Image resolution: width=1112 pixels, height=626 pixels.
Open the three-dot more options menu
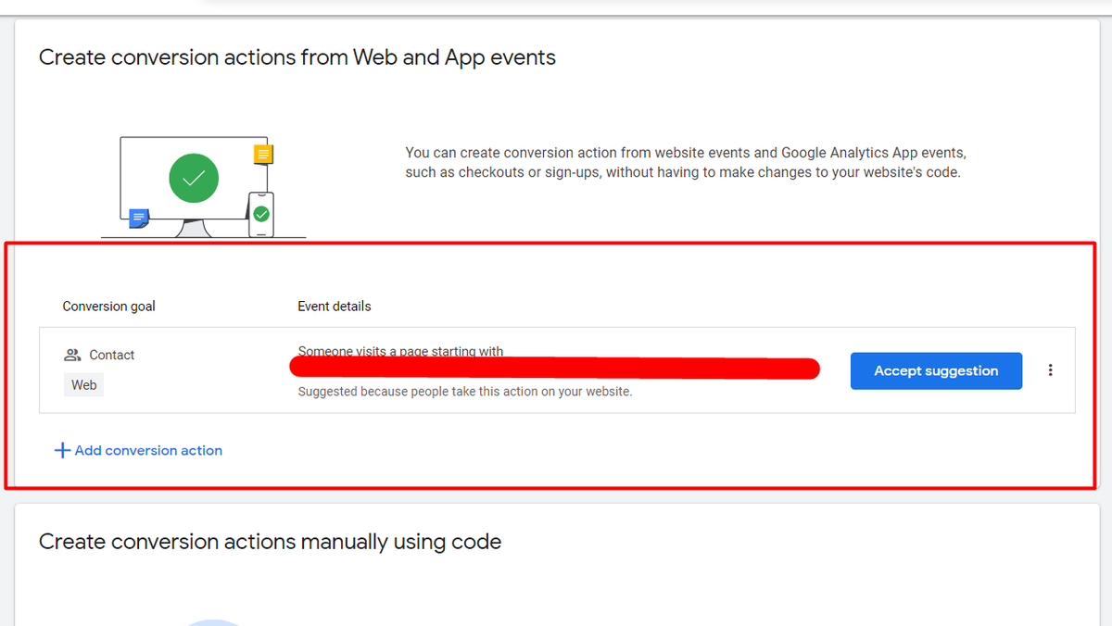coord(1050,370)
